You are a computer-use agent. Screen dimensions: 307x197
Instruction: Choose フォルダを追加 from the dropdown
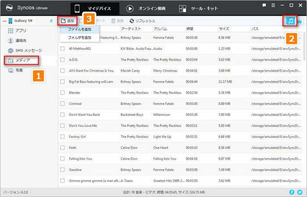[79, 37]
